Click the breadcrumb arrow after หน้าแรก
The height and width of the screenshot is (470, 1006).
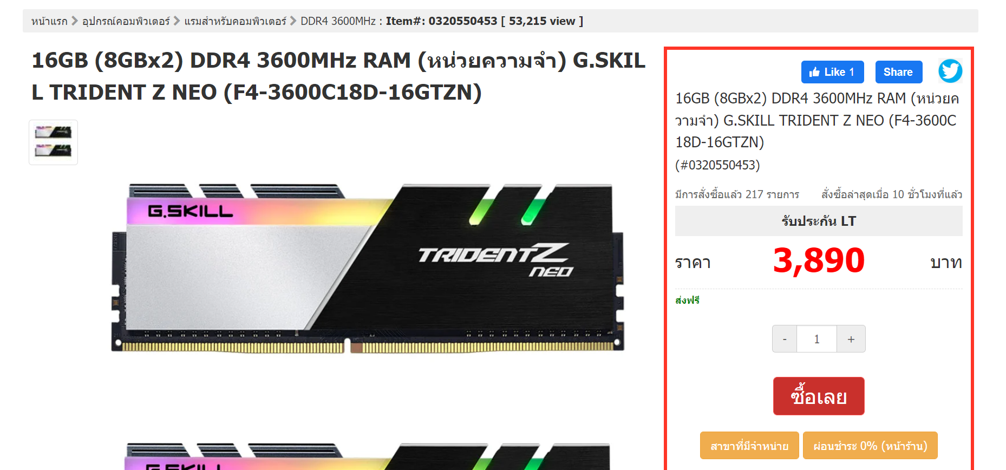click(x=75, y=21)
